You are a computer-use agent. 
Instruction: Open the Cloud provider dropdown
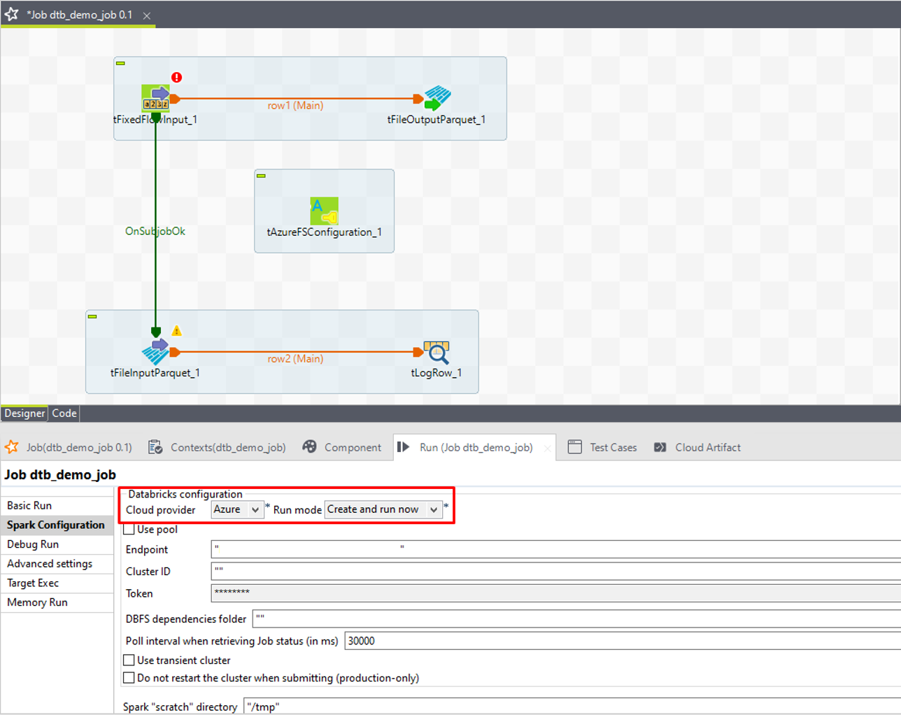tap(238, 509)
